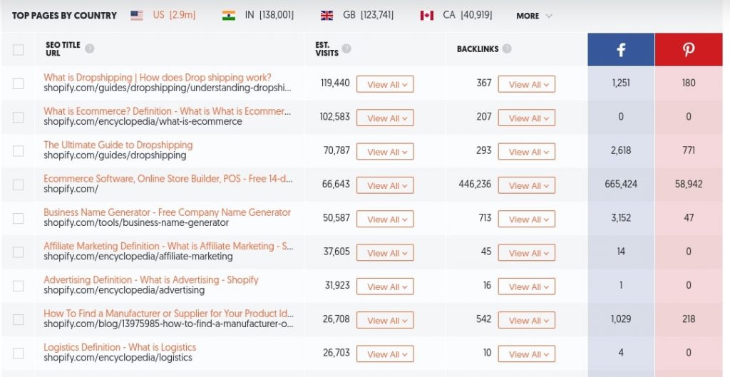730x377 pixels.
Task: Open the Logistics Definition page link
Action: point(120,347)
